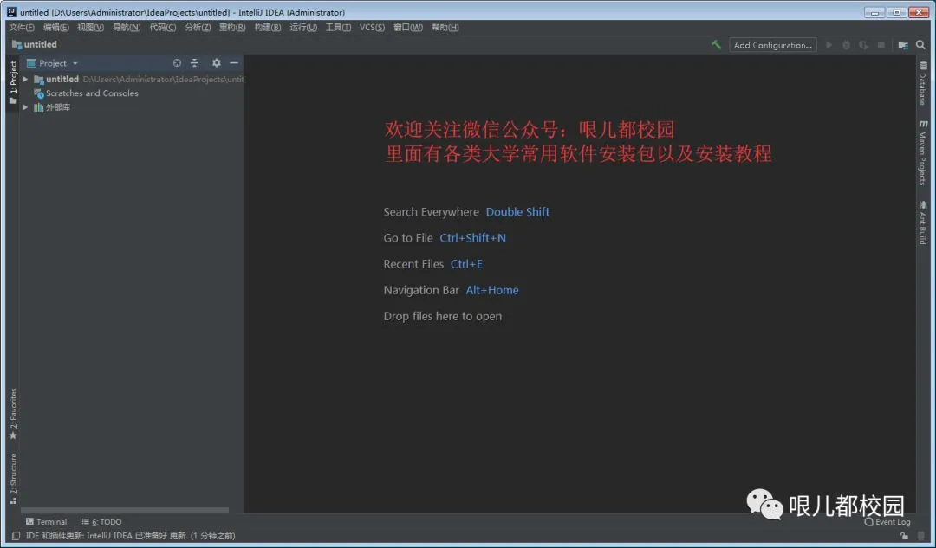Open the 构建(B) menu
This screenshot has width=936, height=548.
coord(268,28)
